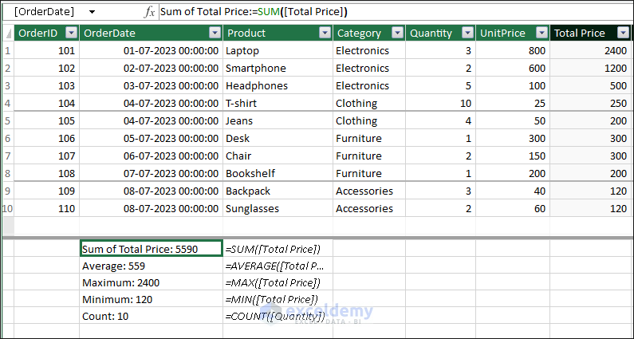634x339 pixels.
Task: Expand the Quantity column filter arrow
Action: click(467, 33)
